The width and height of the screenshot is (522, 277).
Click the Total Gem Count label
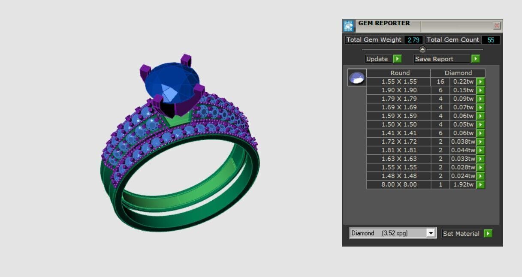(x=453, y=39)
